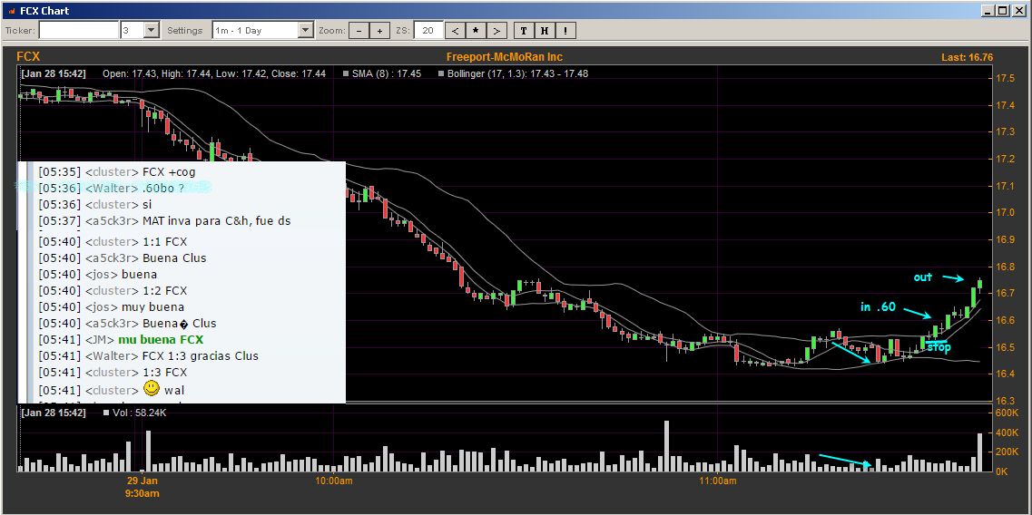
Task: Click the exclamation mark toolbar button
Action: click(565, 30)
